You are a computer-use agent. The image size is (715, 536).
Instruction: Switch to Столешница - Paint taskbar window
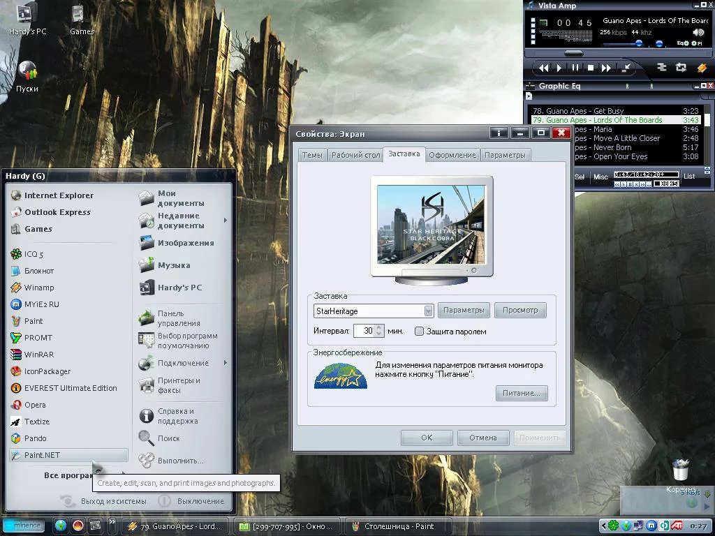pos(397,526)
